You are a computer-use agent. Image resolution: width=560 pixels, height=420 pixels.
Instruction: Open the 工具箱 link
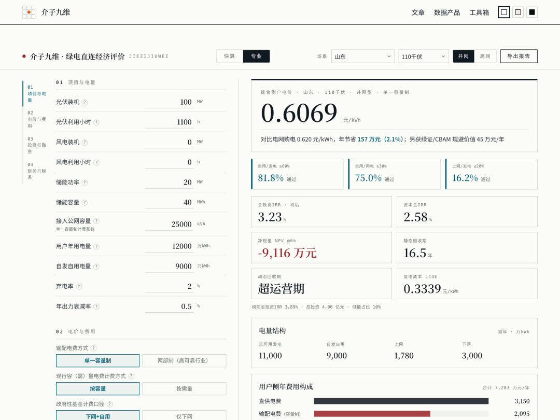point(479,12)
